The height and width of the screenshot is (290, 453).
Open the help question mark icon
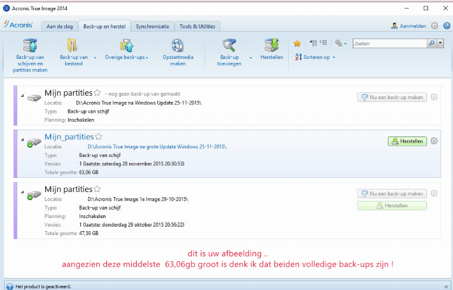[x=446, y=25]
